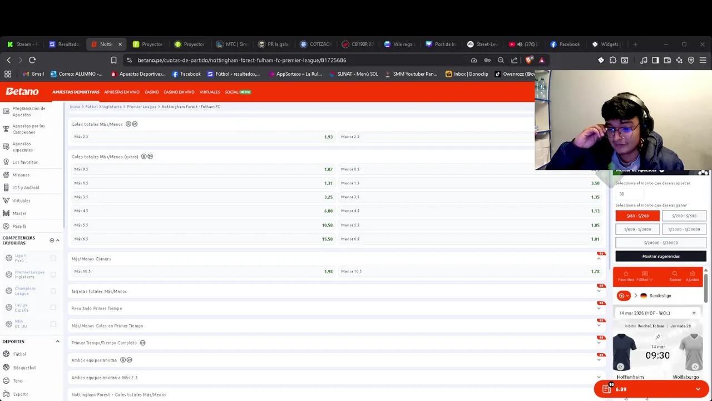Expand Tarjetas Totales Más/Menos section
Image resolution: width=712 pixels, height=401 pixels.
599,291
